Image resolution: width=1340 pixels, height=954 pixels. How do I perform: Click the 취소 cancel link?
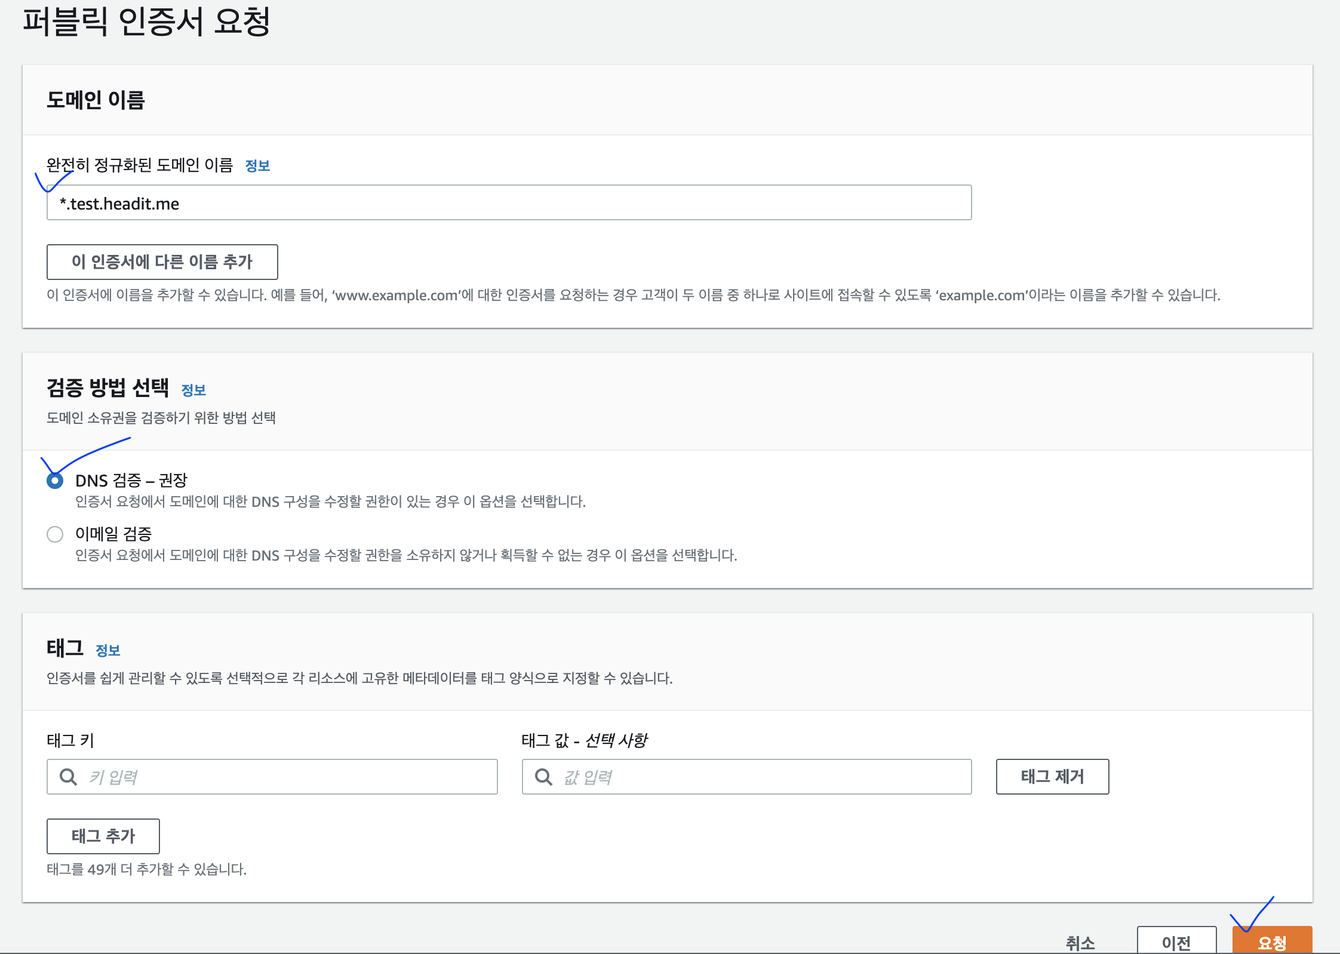pyautogui.click(x=1080, y=942)
